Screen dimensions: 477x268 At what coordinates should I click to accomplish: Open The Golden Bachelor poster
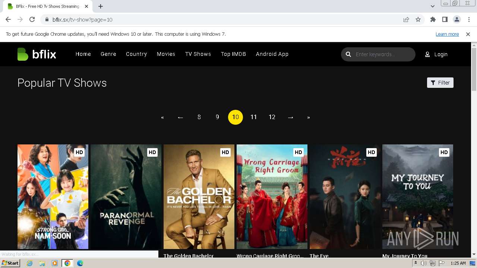[x=199, y=197]
